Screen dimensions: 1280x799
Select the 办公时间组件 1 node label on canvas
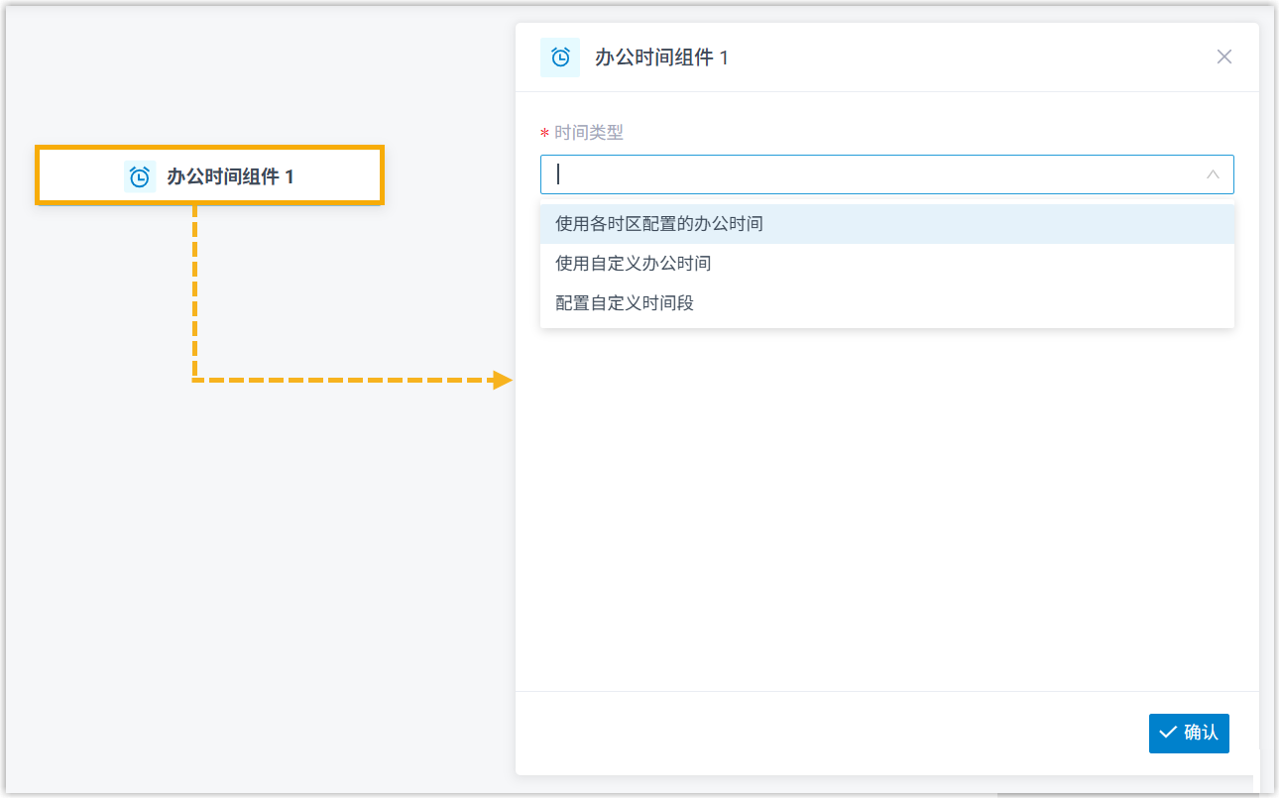[x=230, y=176]
